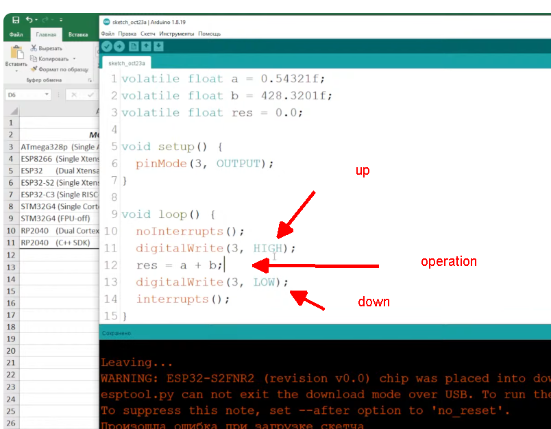This screenshot has width=551, height=429.
Task: Click the Arduino title sketch_oct23a | Arduino 1.8.19
Action: pyautogui.click(x=149, y=22)
